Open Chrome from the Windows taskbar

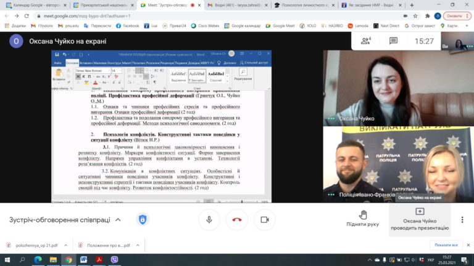pyautogui.click(x=69, y=260)
